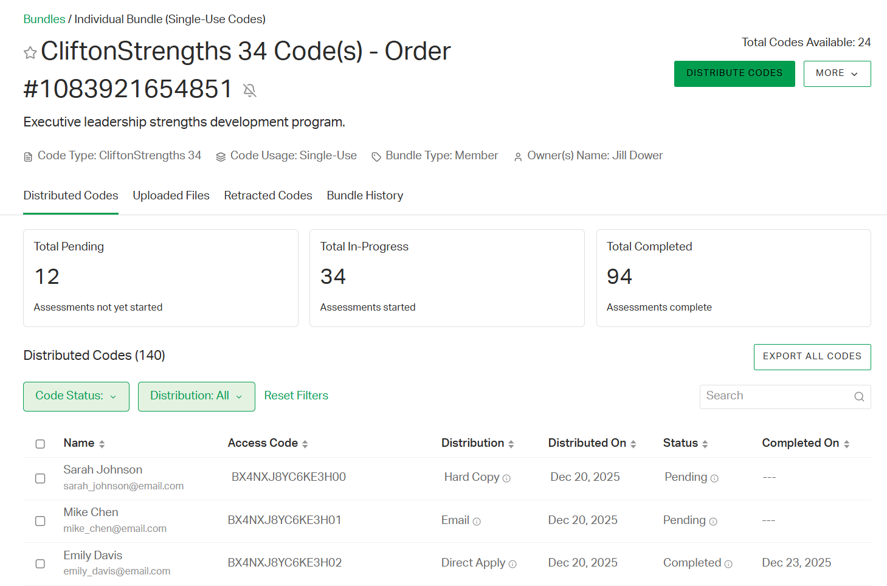Switch to Uploaded Files tab
The height and width of the screenshot is (586, 887).
pyautogui.click(x=171, y=196)
